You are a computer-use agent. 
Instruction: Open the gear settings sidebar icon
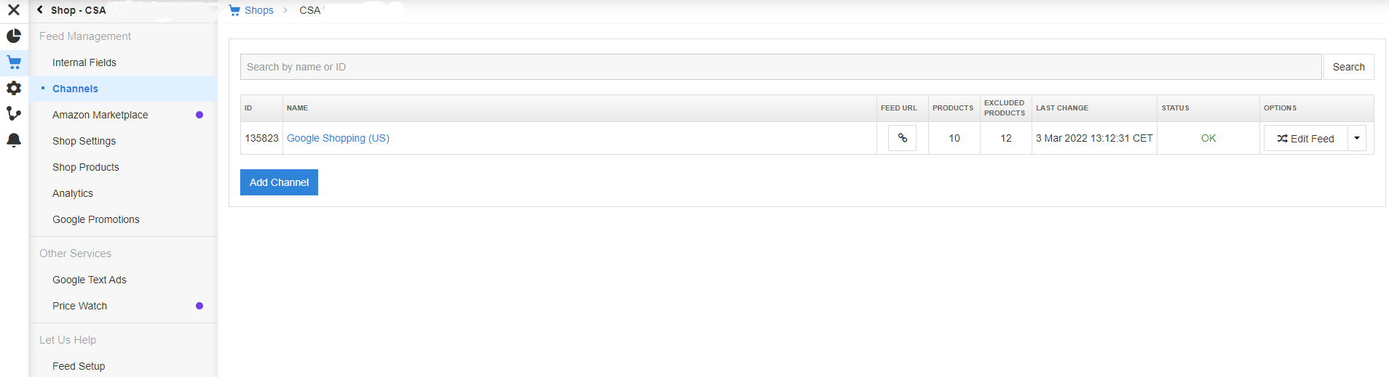(14, 88)
